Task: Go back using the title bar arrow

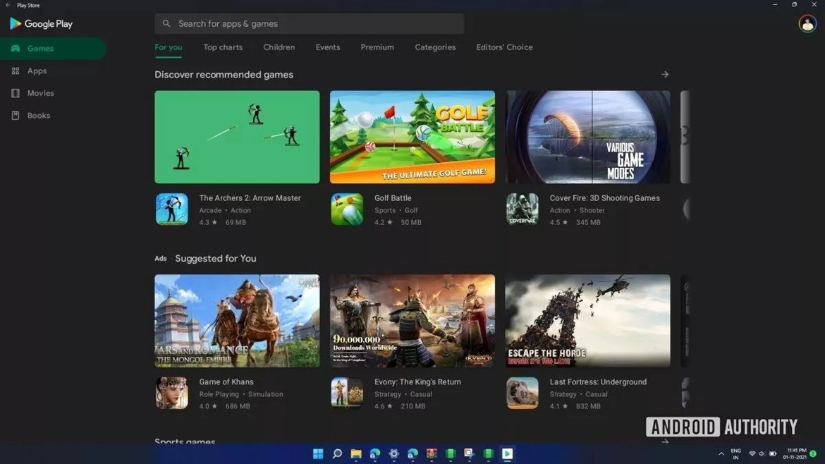Action: [7, 5]
